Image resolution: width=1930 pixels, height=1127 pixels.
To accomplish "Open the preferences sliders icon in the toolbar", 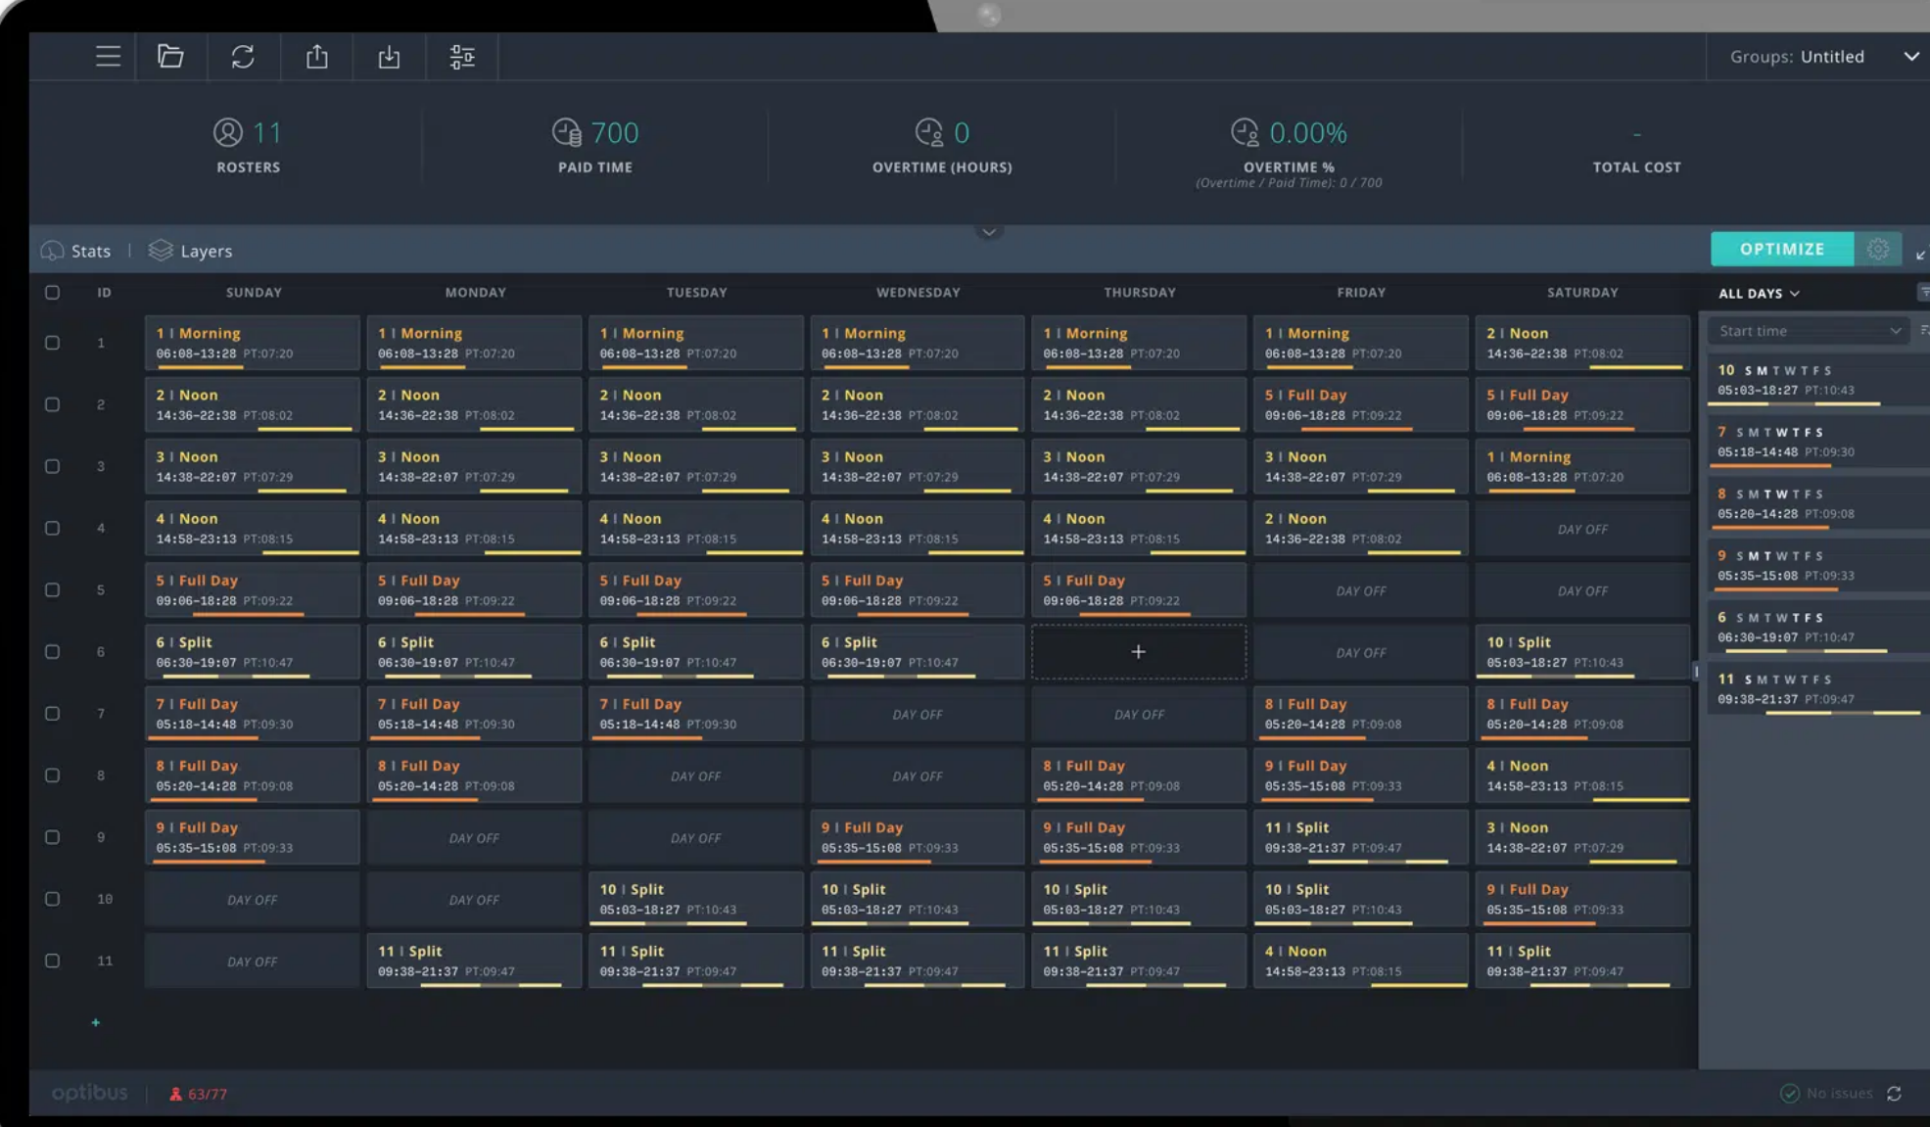I will [x=462, y=56].
